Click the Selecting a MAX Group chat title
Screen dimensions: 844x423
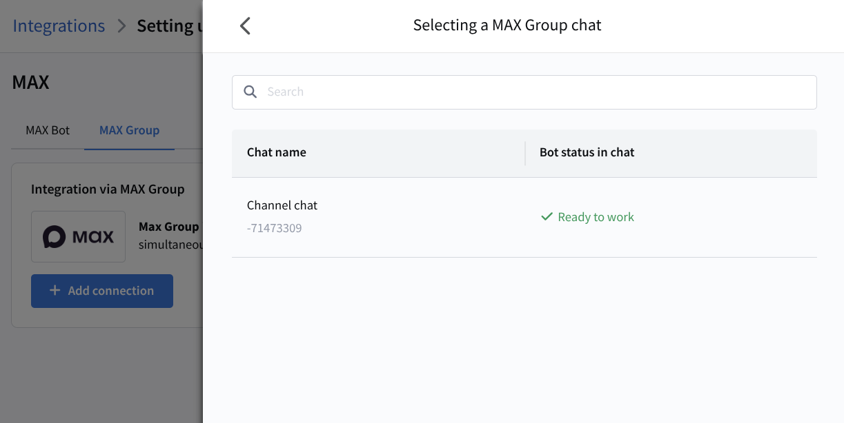[x=507, y=25]
